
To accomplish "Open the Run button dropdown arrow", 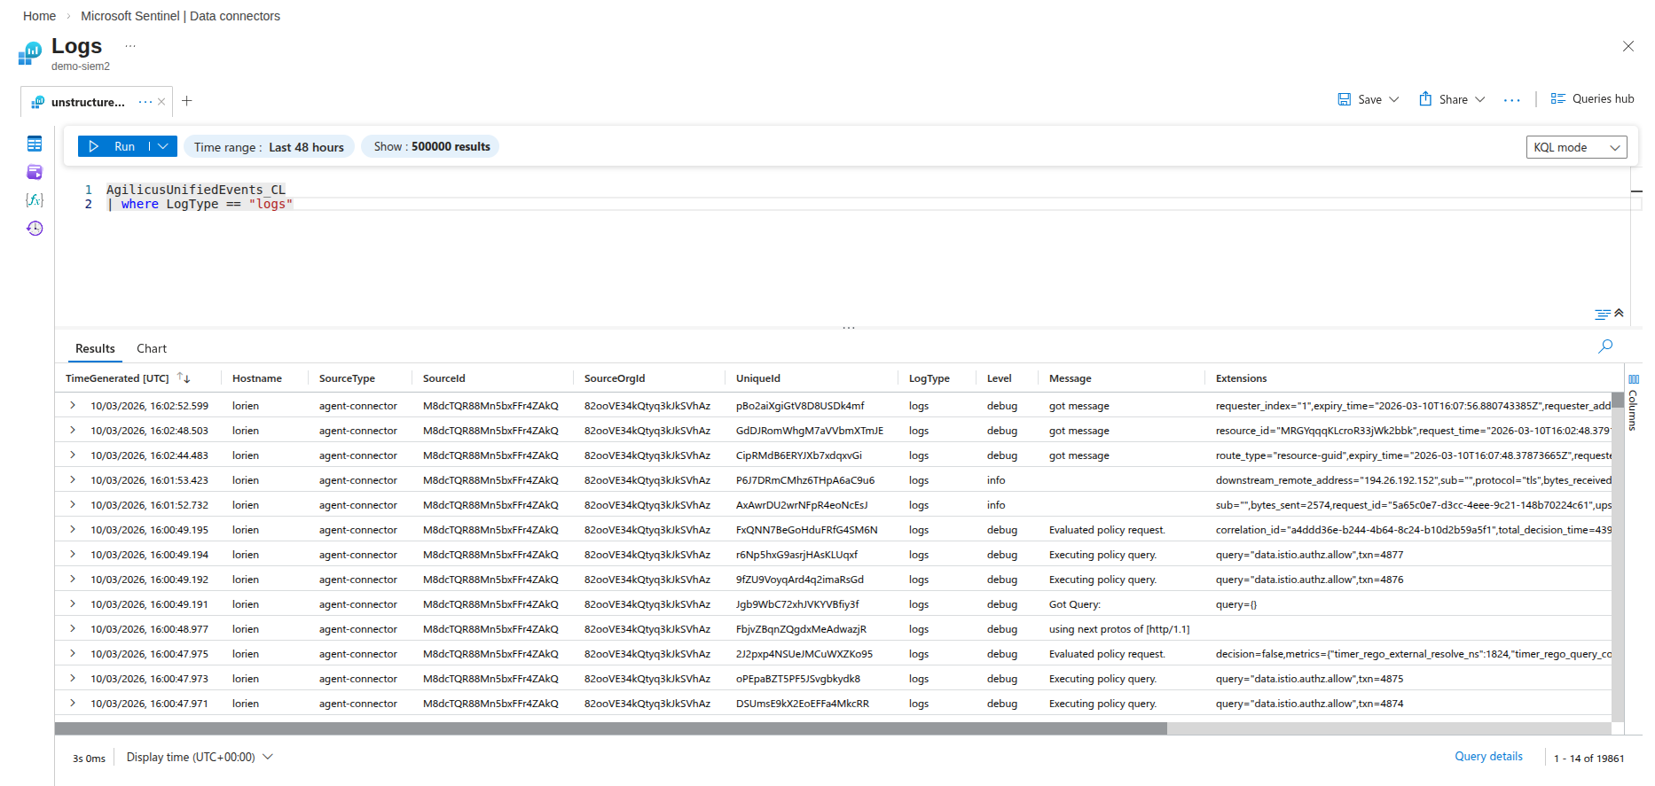I will [163, 146].
